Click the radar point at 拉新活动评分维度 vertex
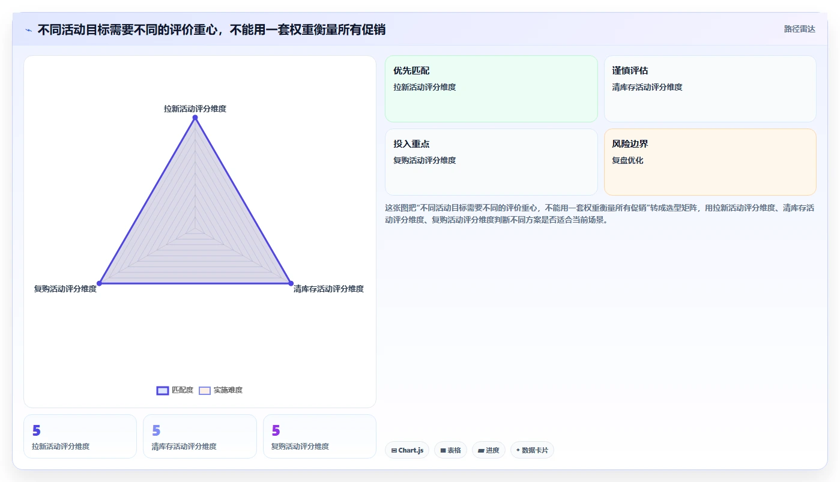The image size is (840, 482). tap(195, 118)
